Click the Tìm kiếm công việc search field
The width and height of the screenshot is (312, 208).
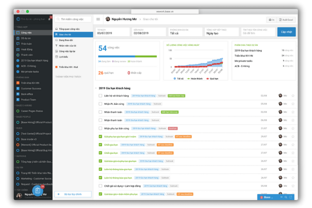pos(72,19)
